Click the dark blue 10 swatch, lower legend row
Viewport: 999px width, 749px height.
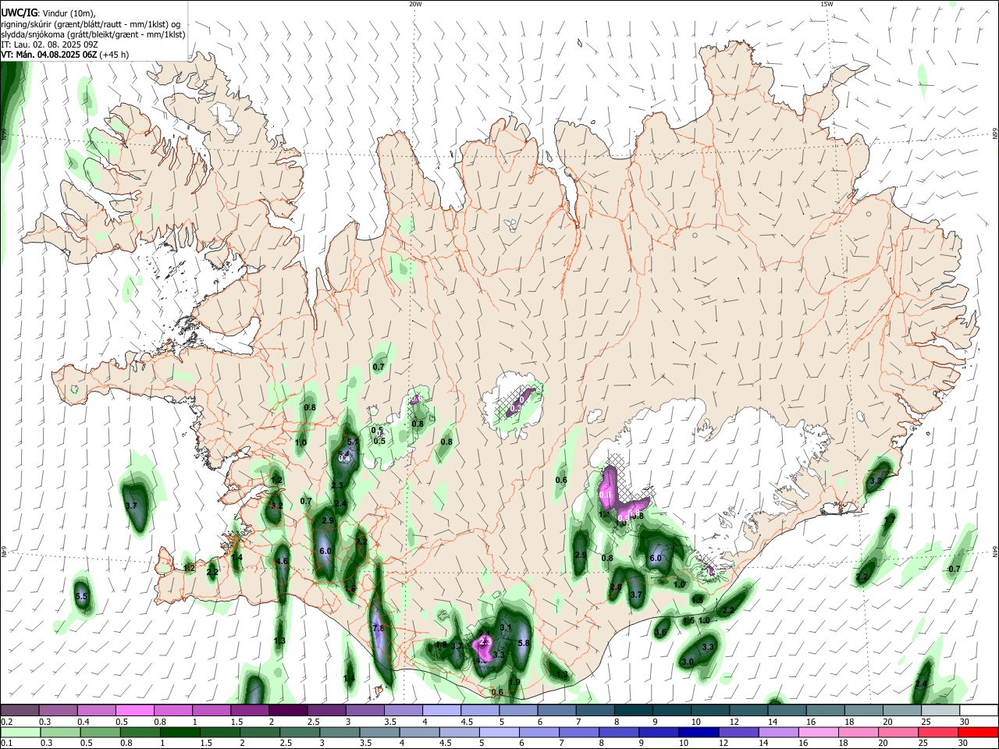699,732
